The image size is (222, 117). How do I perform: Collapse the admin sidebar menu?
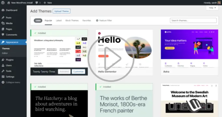pos(11,82)
